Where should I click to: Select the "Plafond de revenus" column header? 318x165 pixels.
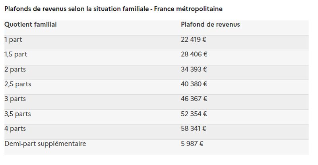(210, 25)
